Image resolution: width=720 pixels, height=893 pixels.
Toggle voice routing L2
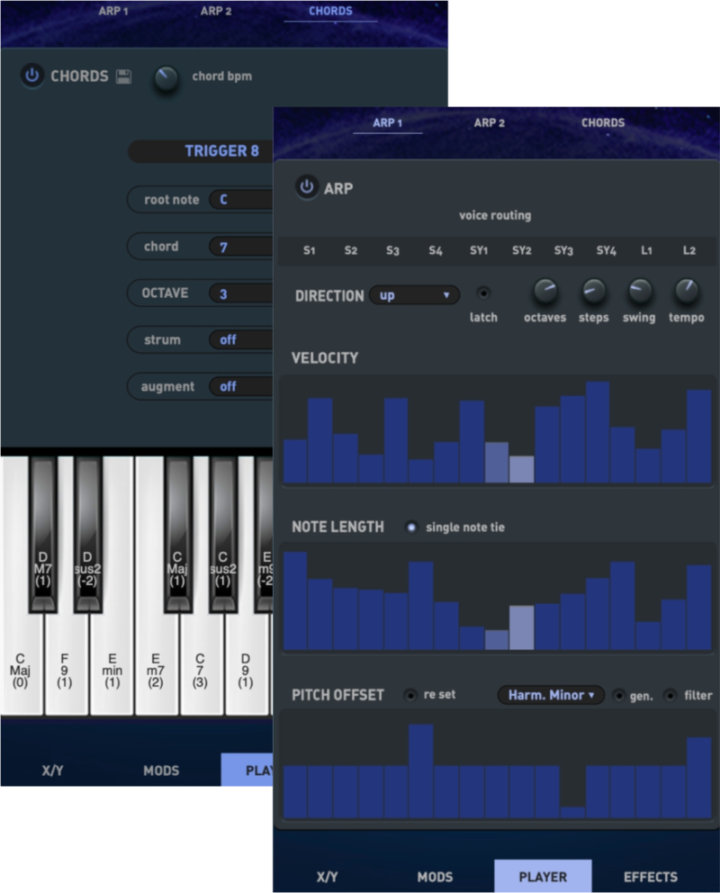689,250
